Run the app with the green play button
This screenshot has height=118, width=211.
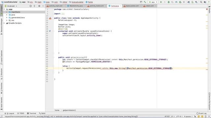click(x=161, y=2)
